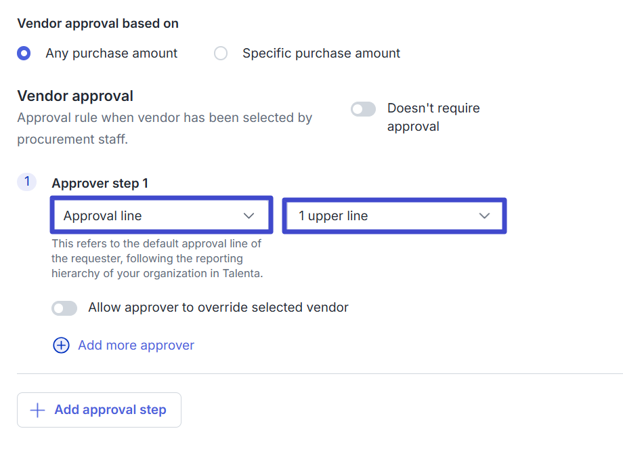This screenshot has width=623, height=475.
Task: Click the step number 1 badge
Action: [x=26, y=182]
